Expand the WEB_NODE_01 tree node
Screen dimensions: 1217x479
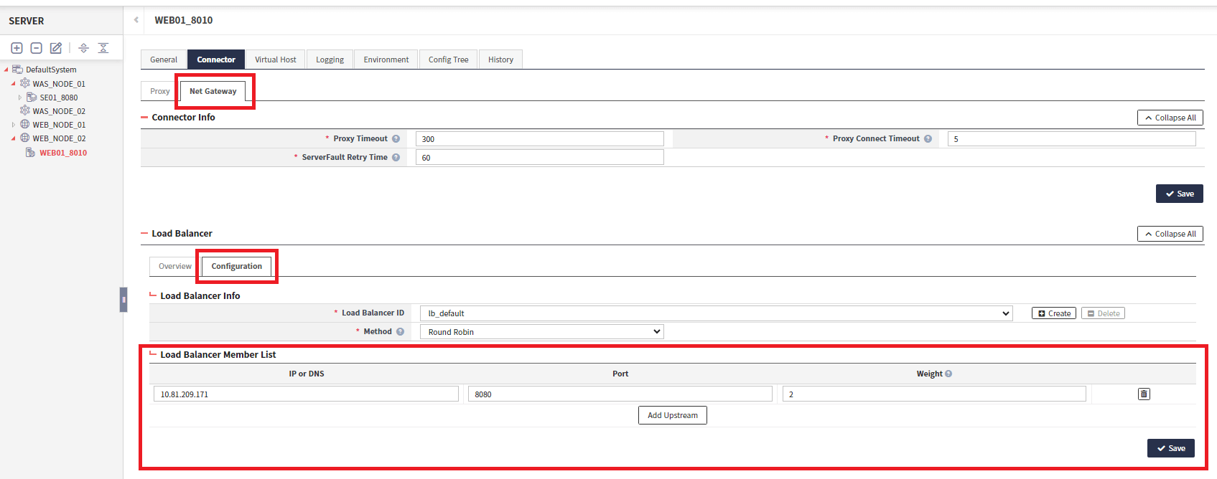tap(13, 125)
